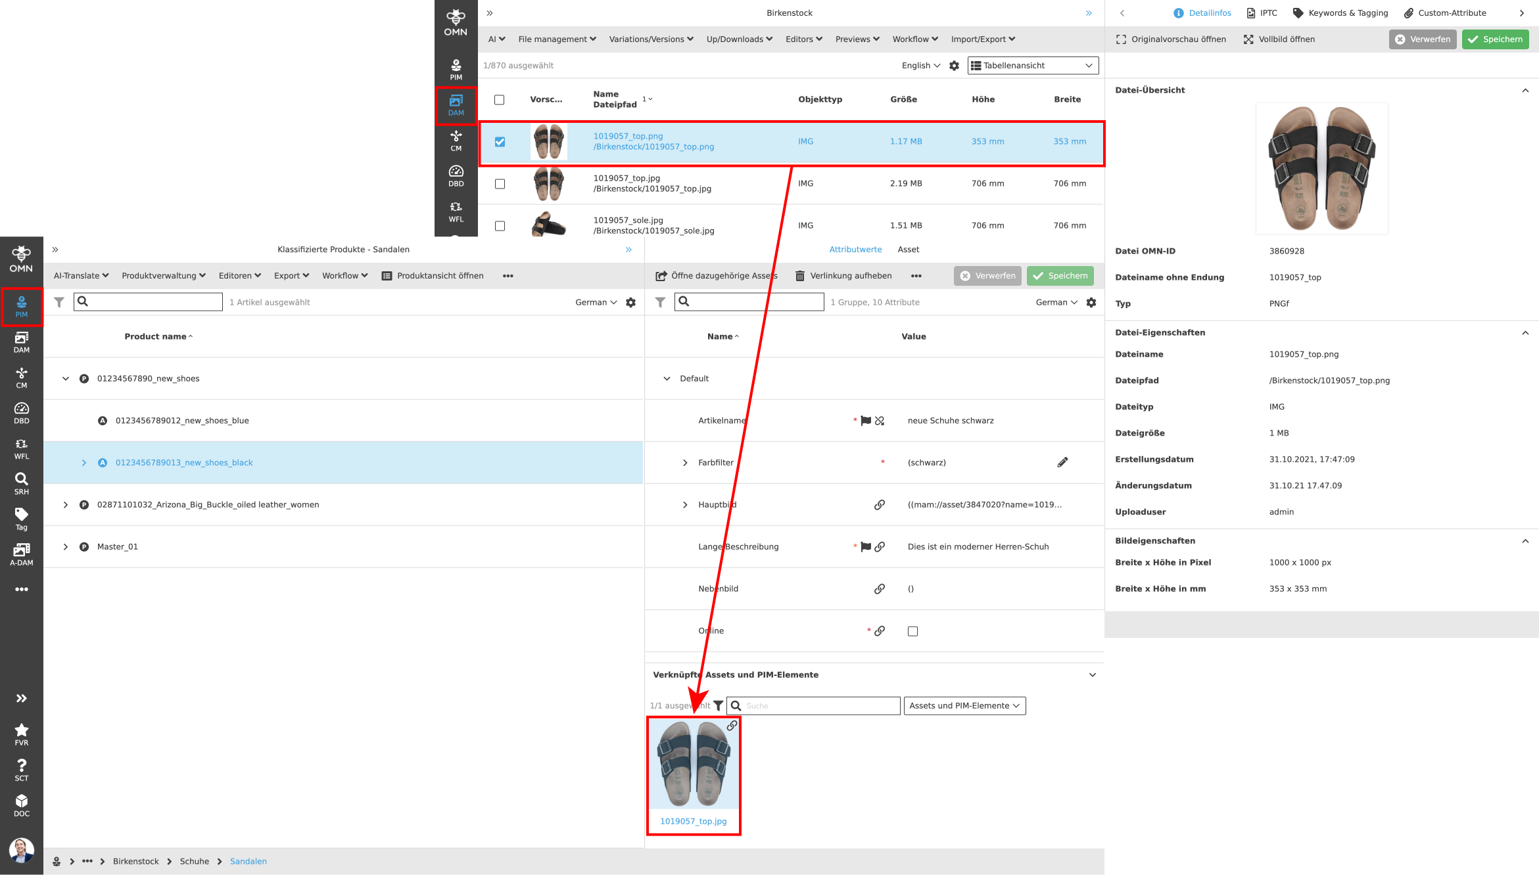Screen dimensions: 1539x875
Task: Check the box for 1019057_top.jpg row
Action: click(x=500, y=184)
